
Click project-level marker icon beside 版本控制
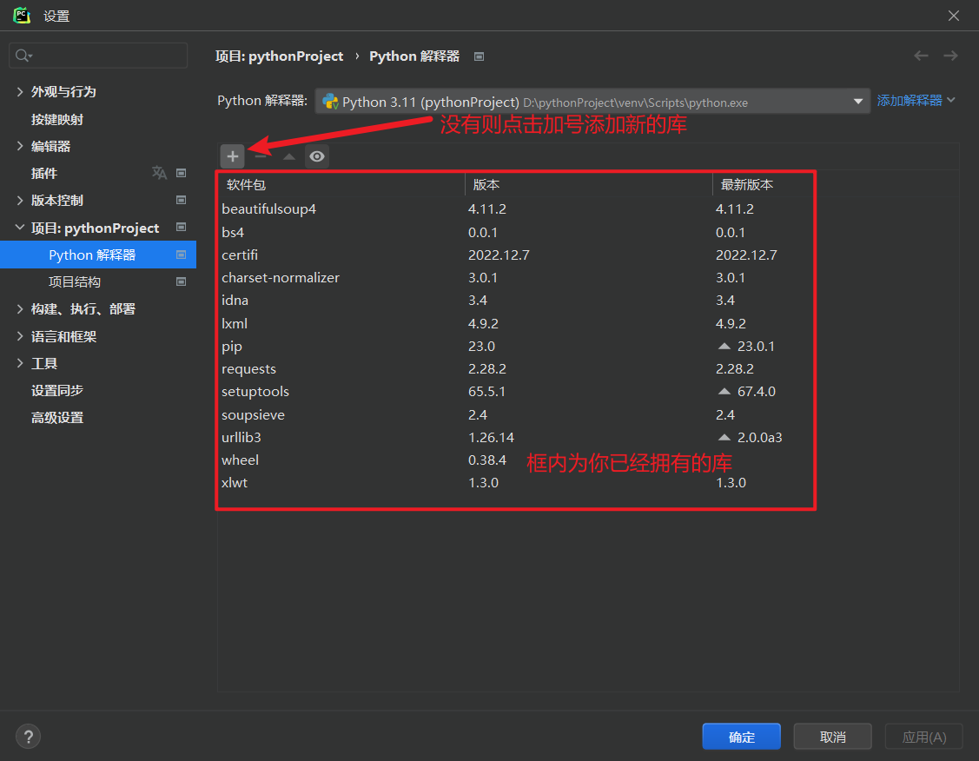click(x=181, y=200)
